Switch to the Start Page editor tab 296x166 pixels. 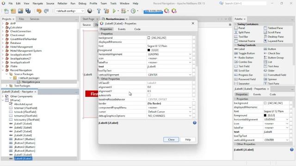coord(88,19)
